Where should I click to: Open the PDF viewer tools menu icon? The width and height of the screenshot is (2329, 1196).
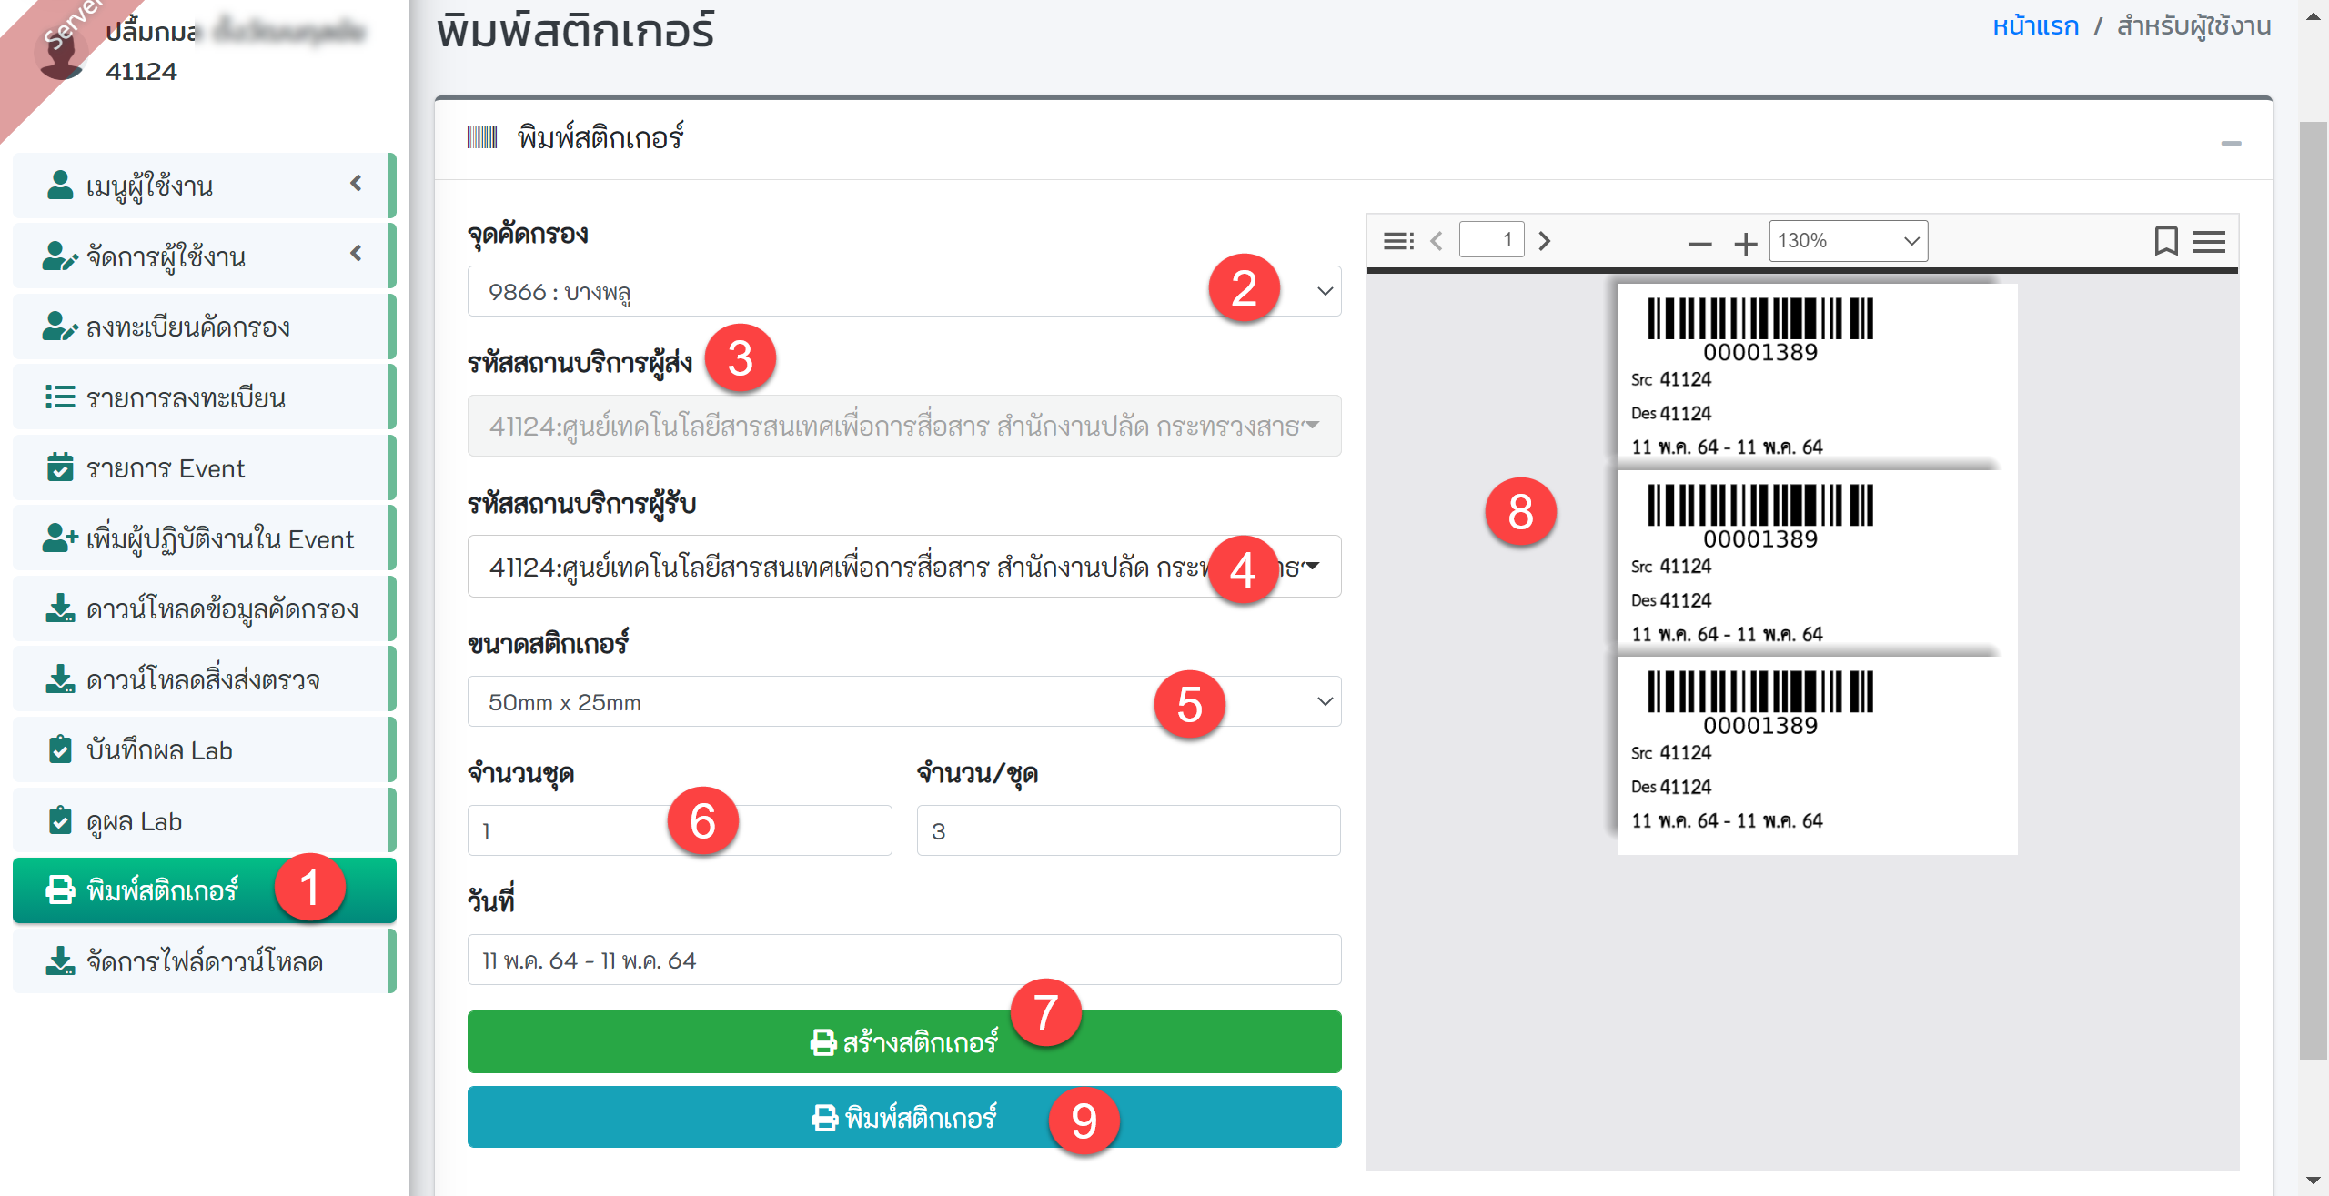2209,241
